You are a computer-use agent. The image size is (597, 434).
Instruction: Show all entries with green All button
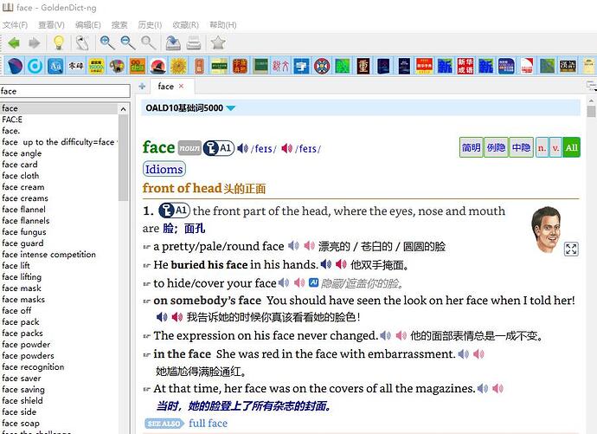pyautogui.click(x=571, y=148)
